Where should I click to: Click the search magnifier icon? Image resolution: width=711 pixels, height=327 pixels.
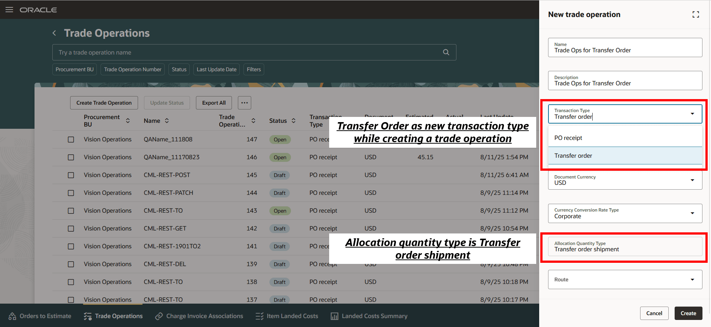point(446,52)
